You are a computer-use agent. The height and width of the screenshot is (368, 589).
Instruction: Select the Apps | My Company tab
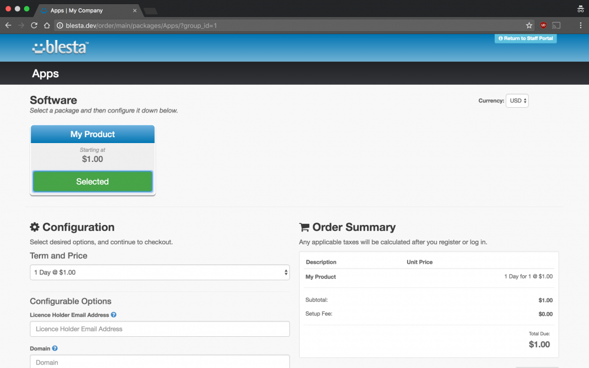pyautogui.click(x=88, y=11)
